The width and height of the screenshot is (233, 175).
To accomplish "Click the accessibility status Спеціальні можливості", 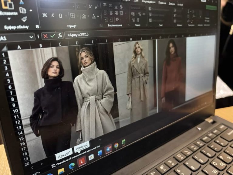I will point(76,156).
